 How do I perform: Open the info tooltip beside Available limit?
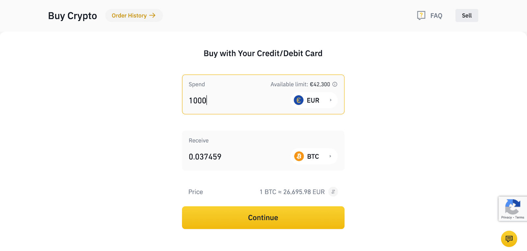point(335,84)
